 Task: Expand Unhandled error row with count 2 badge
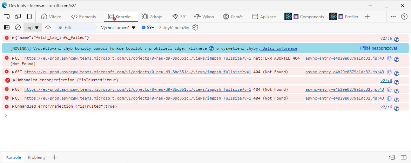tap(14, 80)
